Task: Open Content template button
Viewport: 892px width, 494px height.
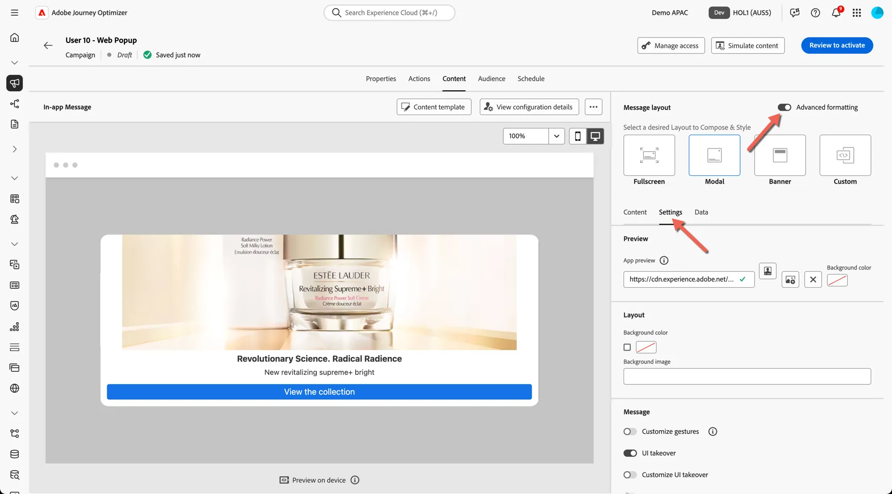Action: 434,107
